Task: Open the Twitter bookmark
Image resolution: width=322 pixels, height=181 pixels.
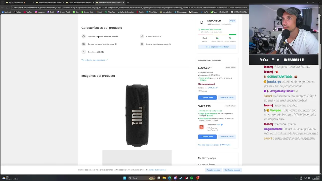Action: [17, 12]
